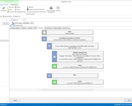Viewport: 132px width, 106px height.
Task: Click the scroll-down arrow of the left pane
Action: (7, 101)
